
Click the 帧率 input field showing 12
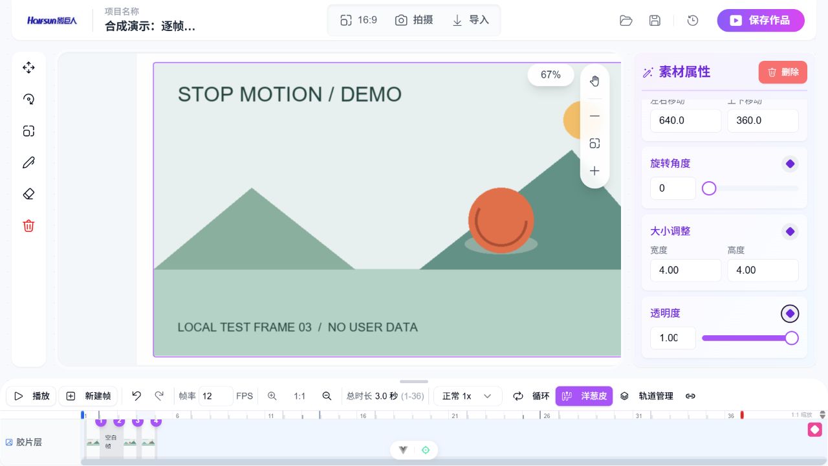216,396
